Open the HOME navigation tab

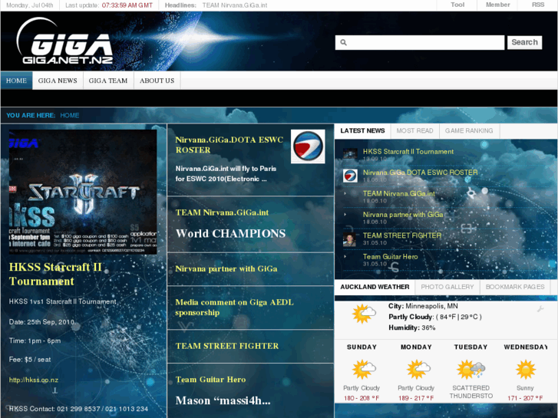click(x=16, y=81)
